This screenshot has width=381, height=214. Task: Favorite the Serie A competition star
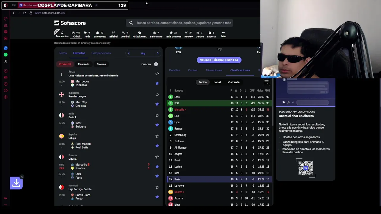click(x=157, y=115)
